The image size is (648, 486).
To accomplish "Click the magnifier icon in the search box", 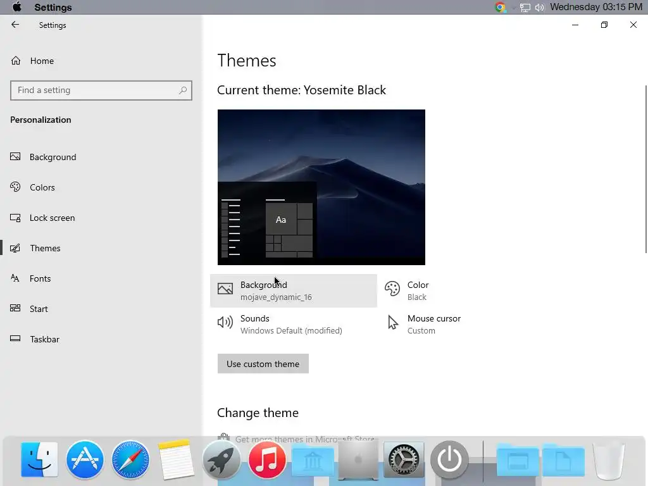I will [183, 90].
